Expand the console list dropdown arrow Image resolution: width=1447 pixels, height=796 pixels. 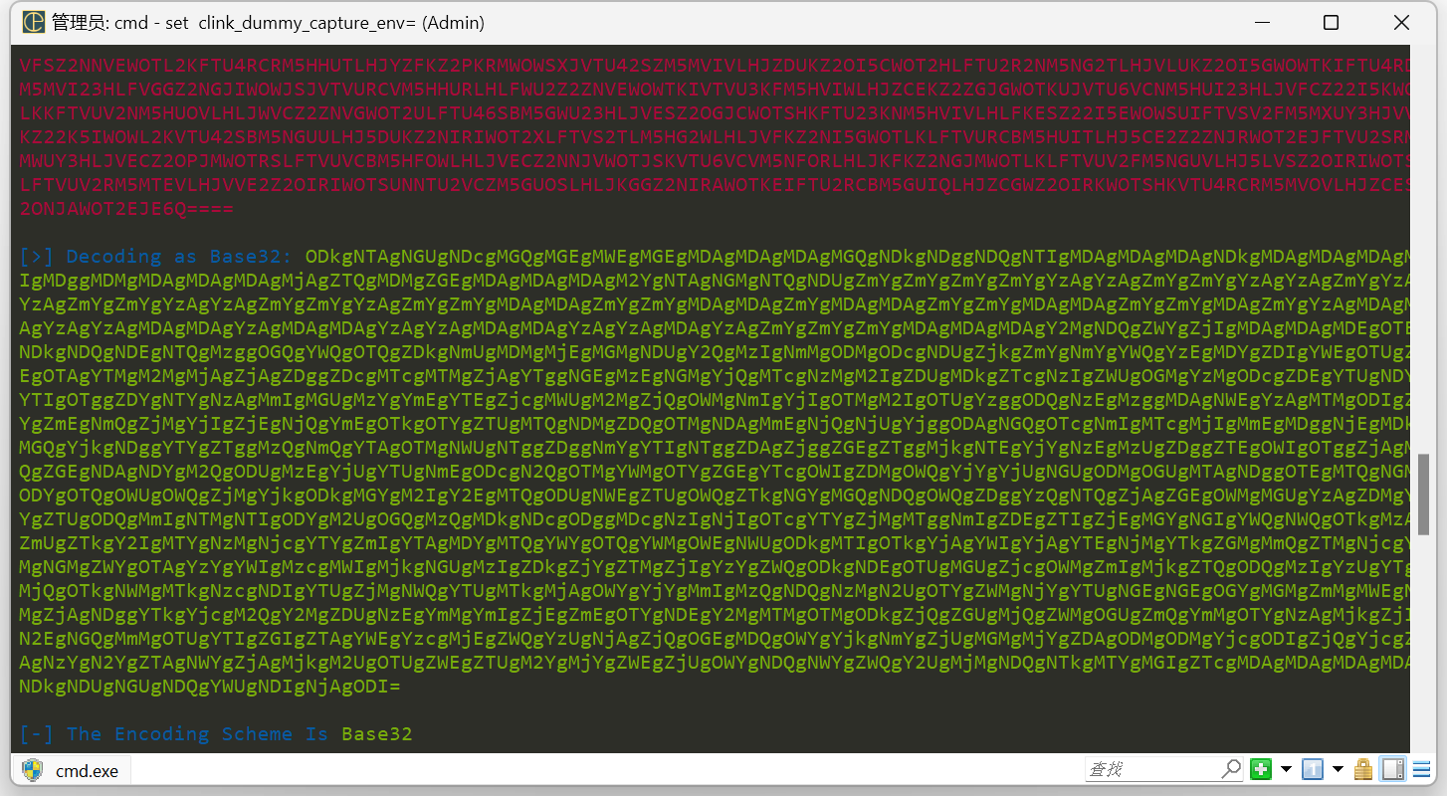[1338, 769]
